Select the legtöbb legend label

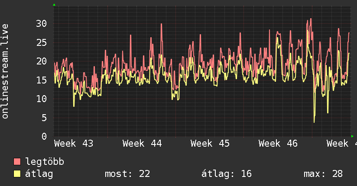click(45, 161)
